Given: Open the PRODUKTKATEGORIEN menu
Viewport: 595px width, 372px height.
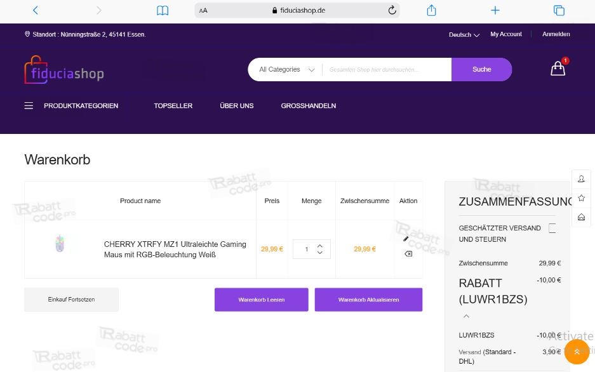Looking at the screenshot, I should (x=81, y=106).
